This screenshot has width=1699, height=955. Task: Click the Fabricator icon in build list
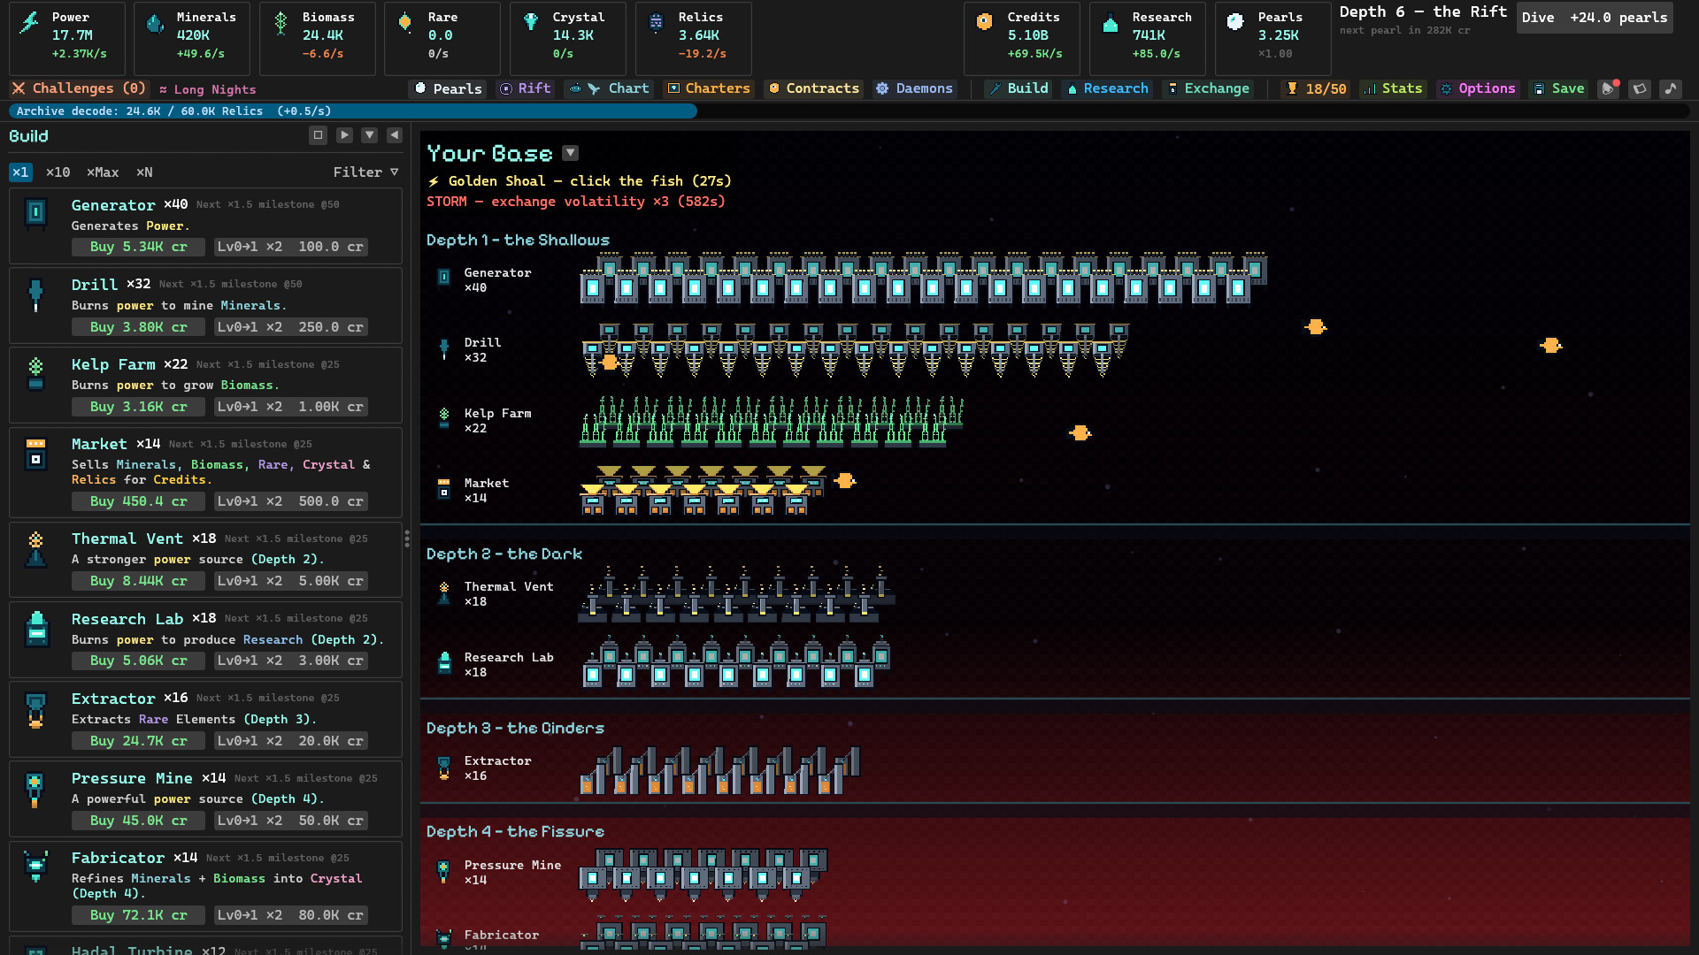35,867
